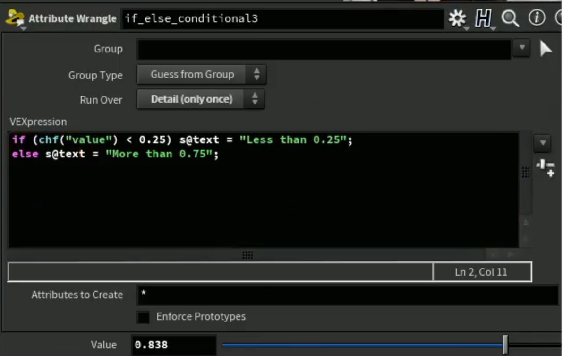The height and width of the screenshot is (356, 563).
Task: Click the Value numeric field 0.838
Action: [x=174, y=345]
